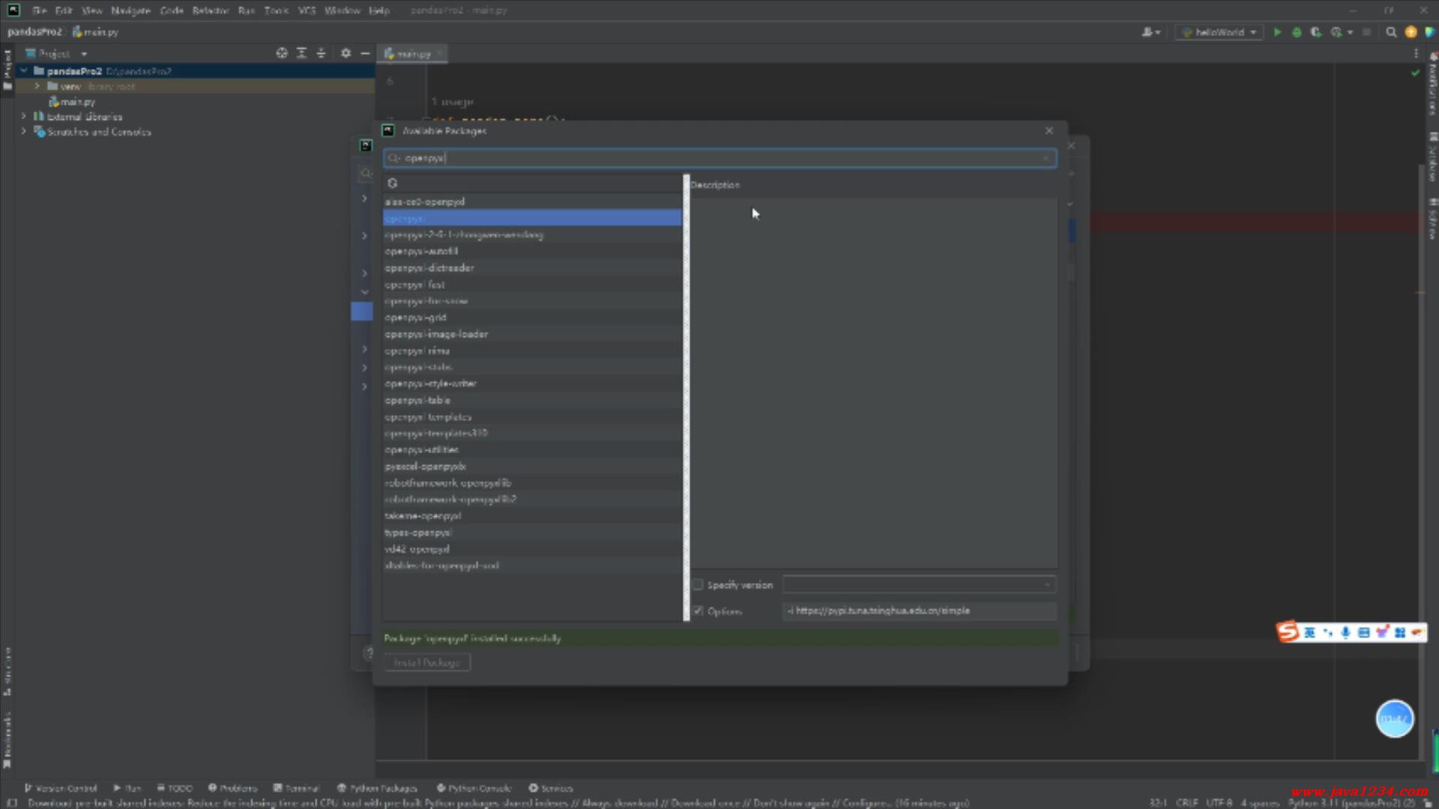
Task: Expand the venv folder
Action: [37, 86]
